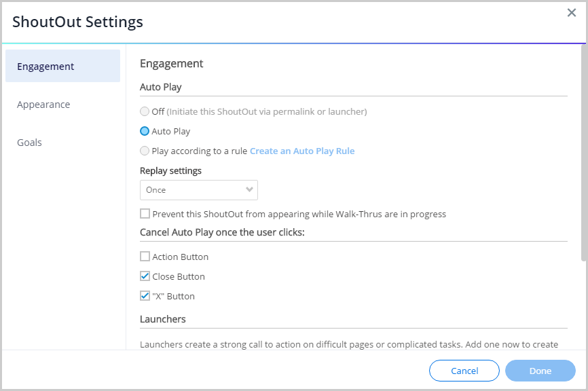588x391 pixels.
Task: Select the Off radio option
Action: point(145,111)
